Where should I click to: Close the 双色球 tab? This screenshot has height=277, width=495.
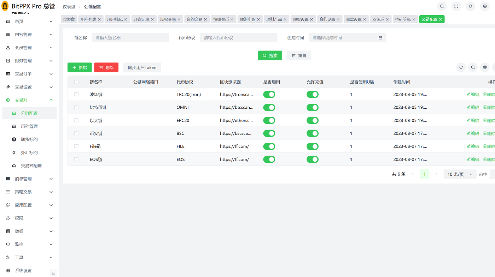(x=387, y=19)
